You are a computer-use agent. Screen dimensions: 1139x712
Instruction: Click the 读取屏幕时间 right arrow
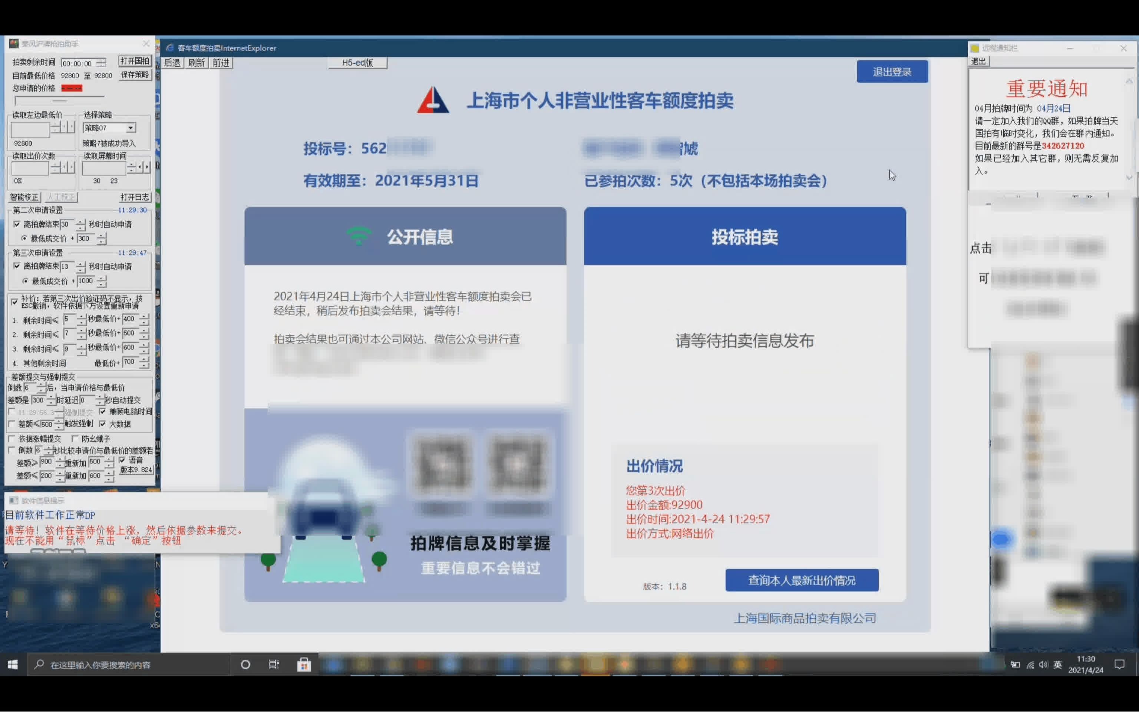point(147,167)
